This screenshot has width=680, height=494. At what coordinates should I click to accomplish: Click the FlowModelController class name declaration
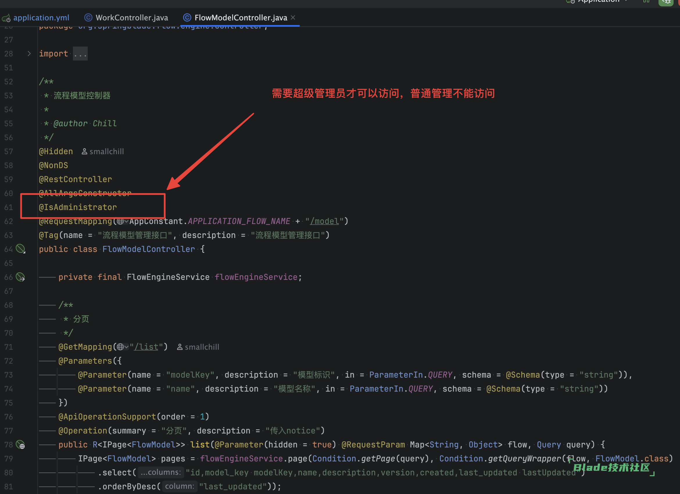tap(148, 249)
